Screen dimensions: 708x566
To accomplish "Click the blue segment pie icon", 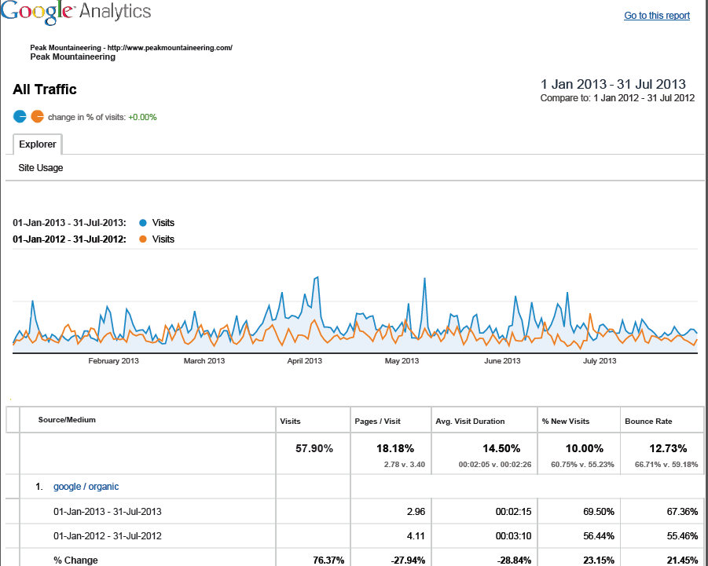I will (20, 117).
